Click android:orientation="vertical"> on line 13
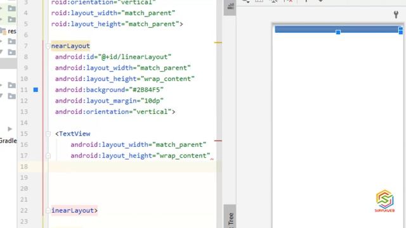This screenshot has width=406, height=228. tap(115, 111)
